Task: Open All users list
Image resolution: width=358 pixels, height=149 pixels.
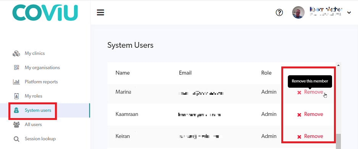Action: tap(33, 125)
